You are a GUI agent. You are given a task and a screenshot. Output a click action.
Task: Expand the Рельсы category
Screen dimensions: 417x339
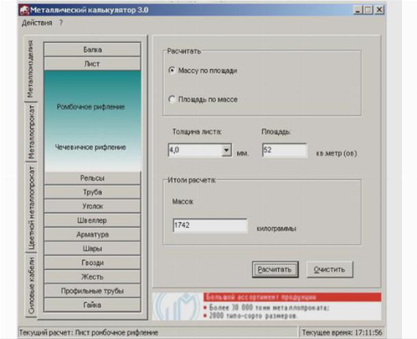(92, 178)
